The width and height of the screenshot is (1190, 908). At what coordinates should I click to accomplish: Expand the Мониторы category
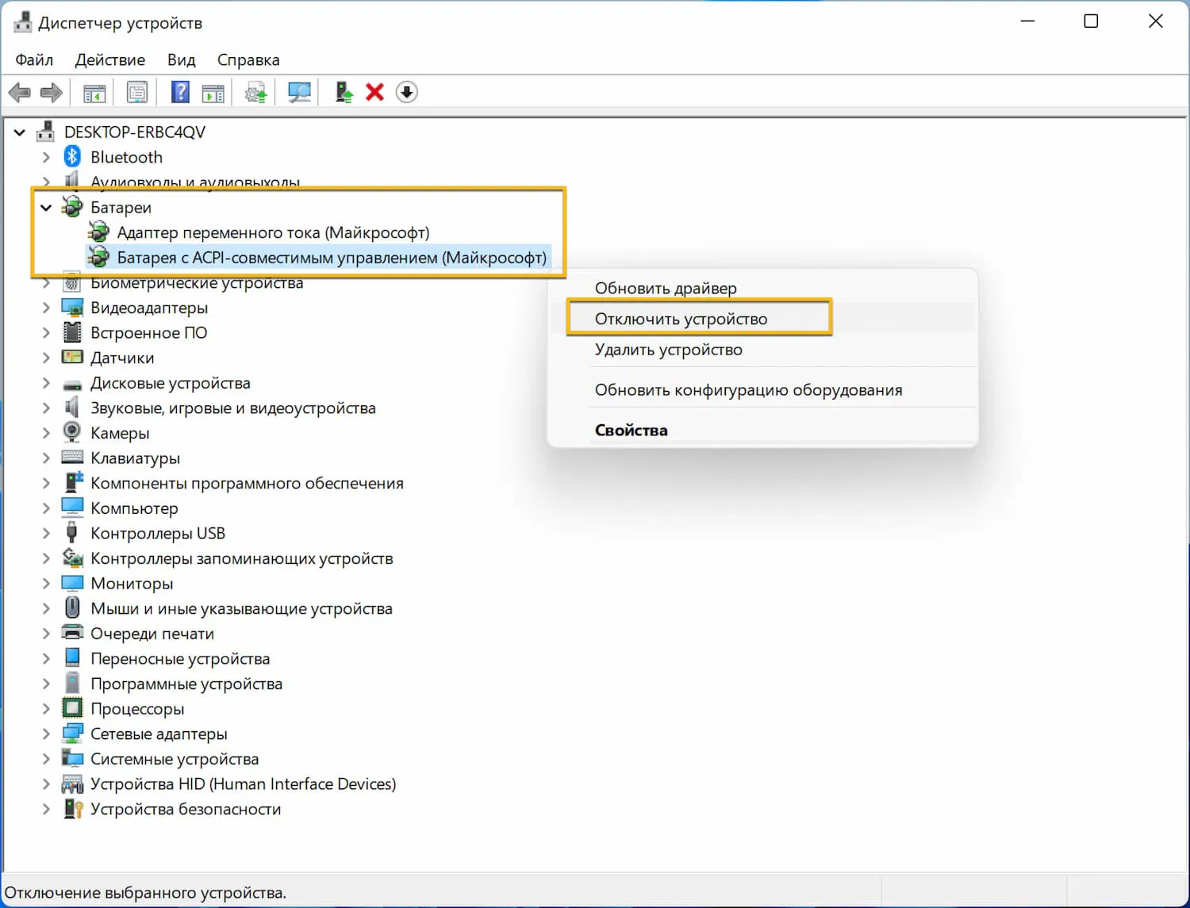pos(46,583)
